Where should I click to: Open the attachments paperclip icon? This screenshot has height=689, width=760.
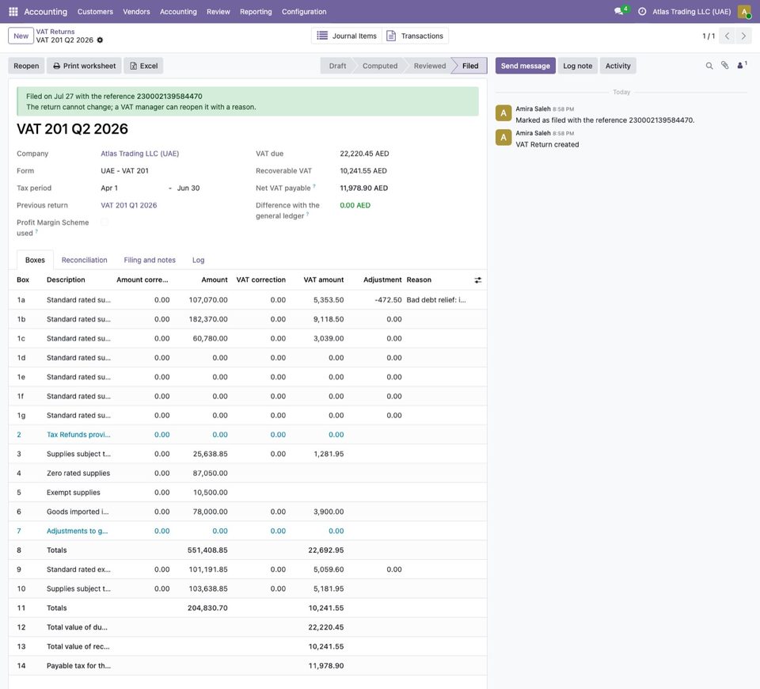click(724, 66)
